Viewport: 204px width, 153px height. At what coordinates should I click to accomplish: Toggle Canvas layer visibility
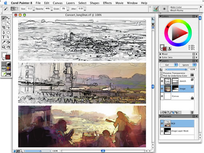(x=162, y=96)
